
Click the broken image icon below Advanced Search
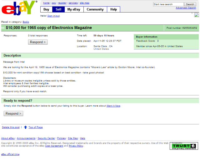[197, 15]
